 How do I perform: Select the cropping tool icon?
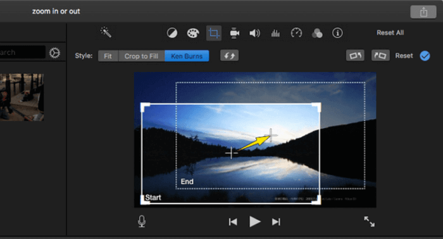(214, 33)
